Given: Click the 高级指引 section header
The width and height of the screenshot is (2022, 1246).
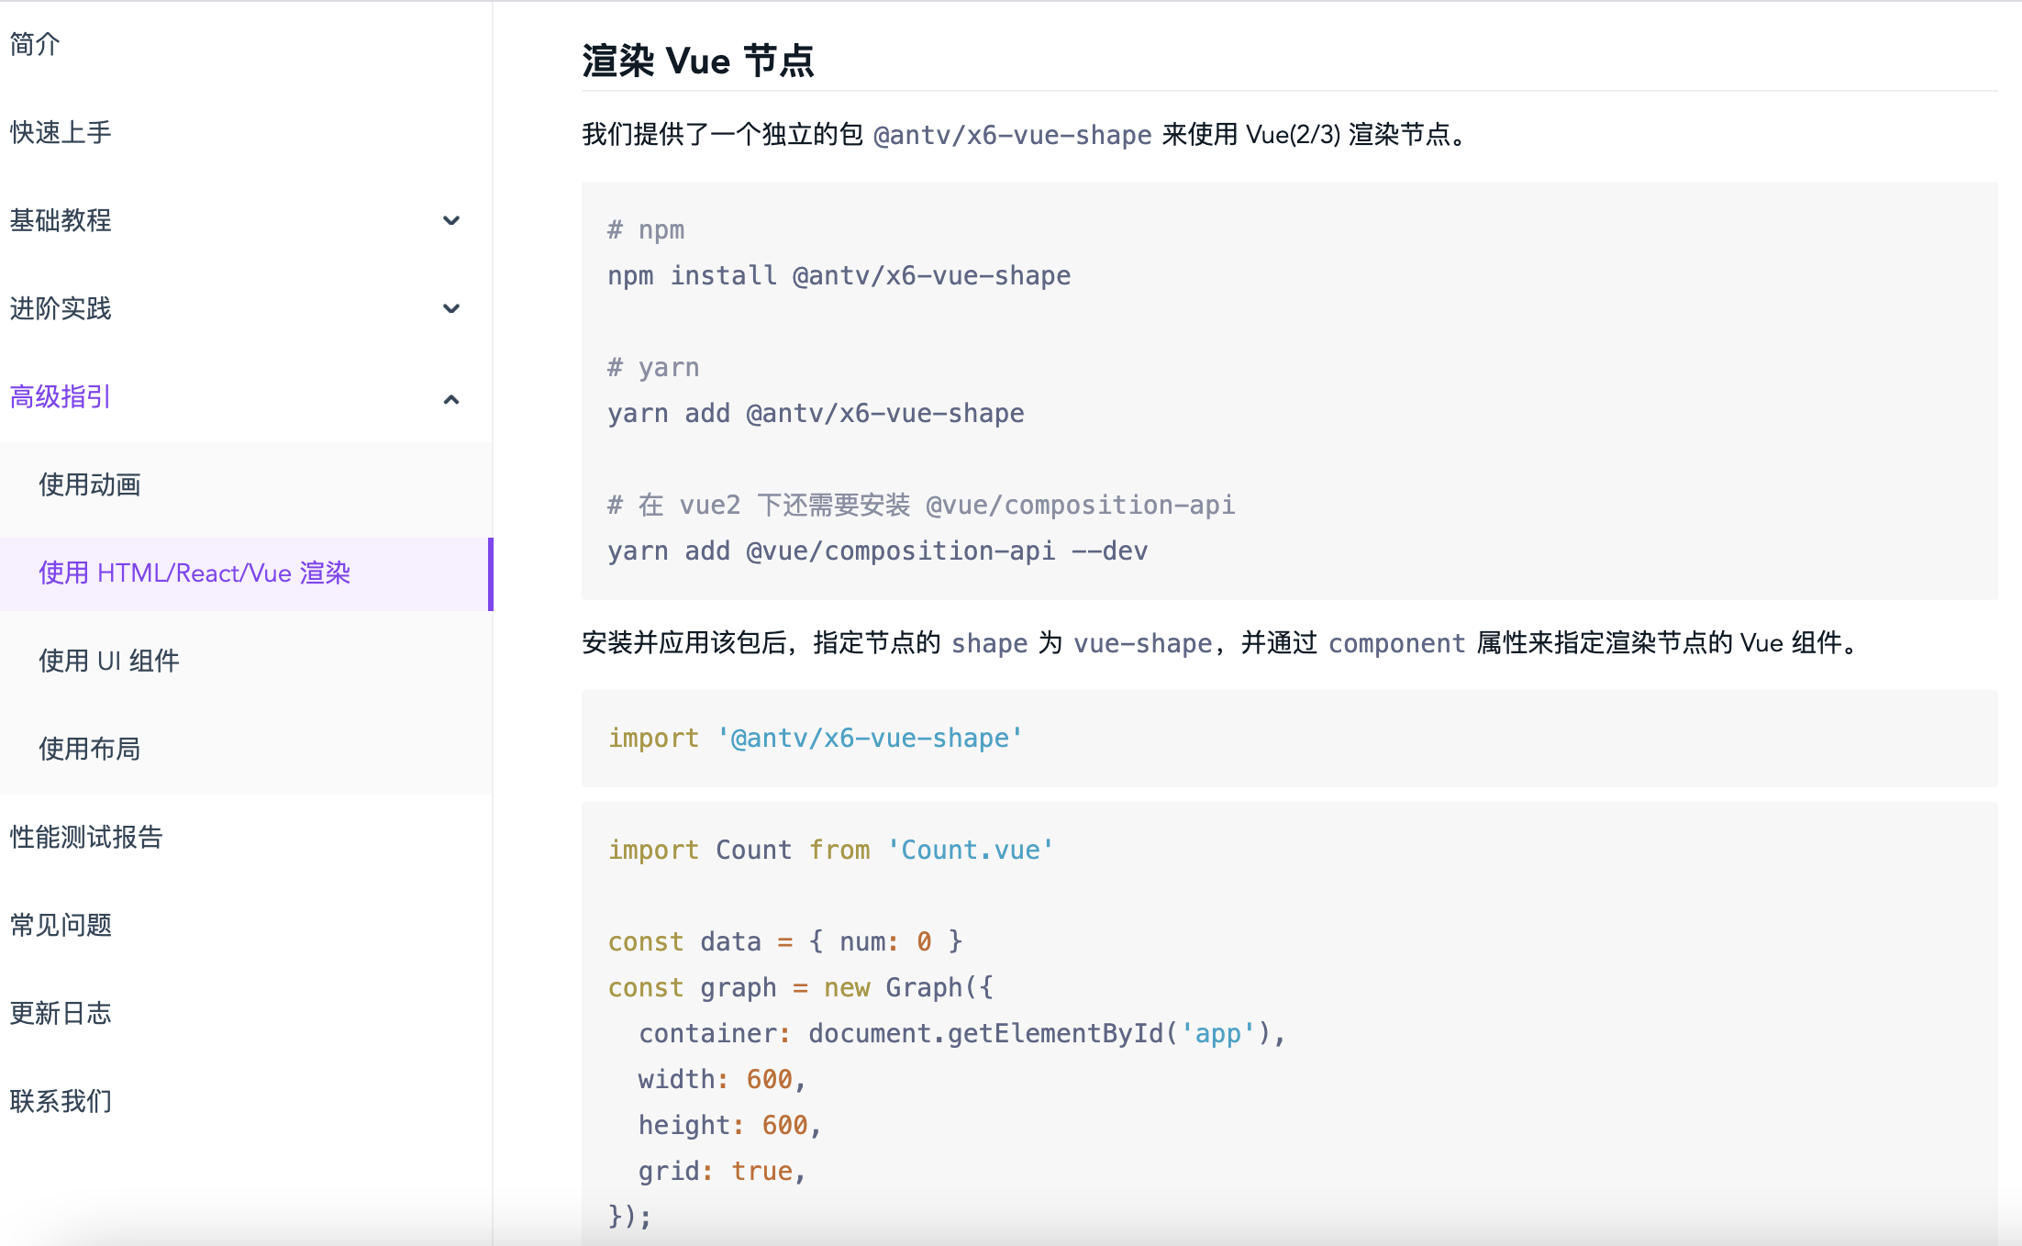Looking at the screenshot, I should coord(59,396).
